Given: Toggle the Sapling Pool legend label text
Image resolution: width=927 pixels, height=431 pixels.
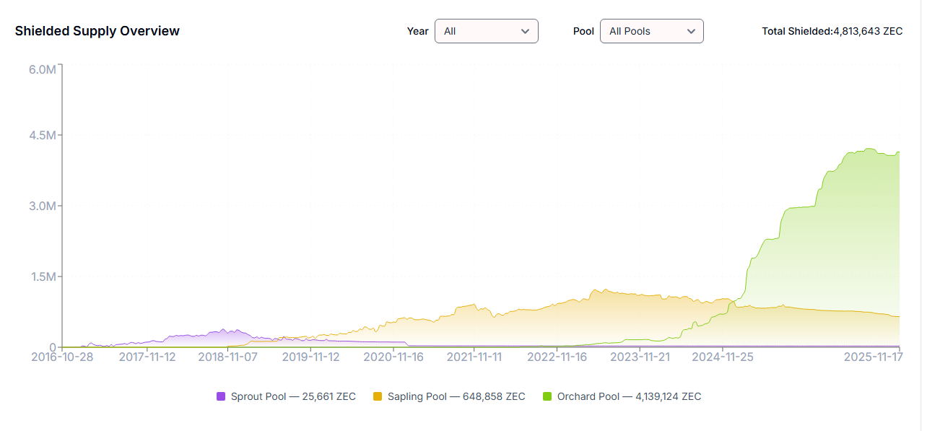Looking at the screenshot, I should point(456,396).
